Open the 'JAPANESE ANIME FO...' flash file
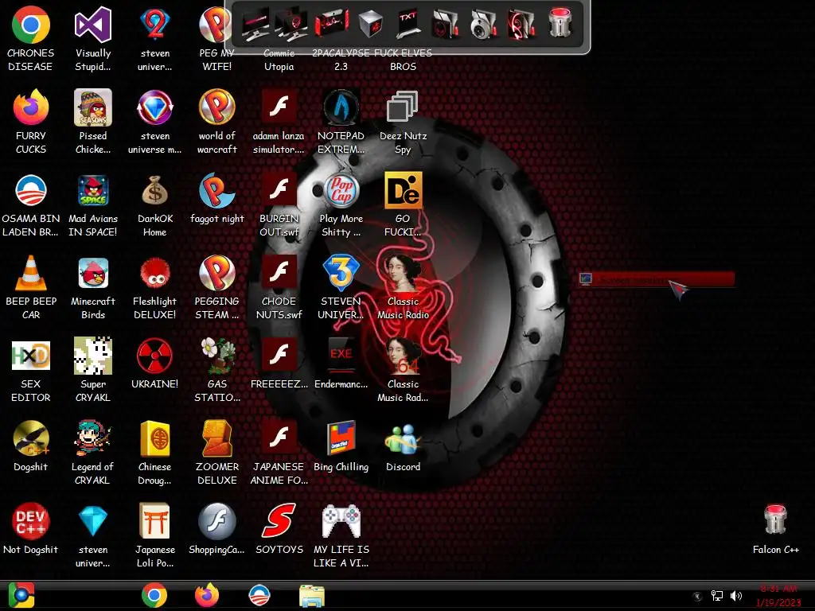815x611 pixels. (x=279, y=438)
